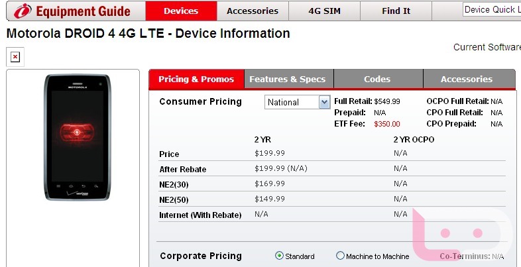This screenshot has height=267, width=521.
Task: Click the Equipment Guide title text
Action: (x=83, y=11)
